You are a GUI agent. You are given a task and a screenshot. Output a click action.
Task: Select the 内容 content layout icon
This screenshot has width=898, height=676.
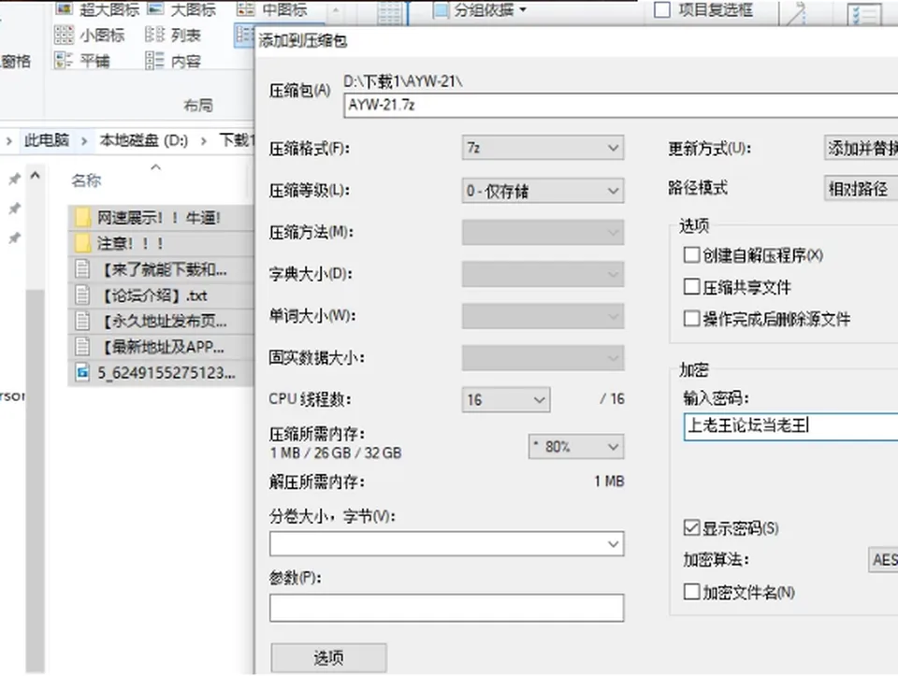(x=154, y=60)
